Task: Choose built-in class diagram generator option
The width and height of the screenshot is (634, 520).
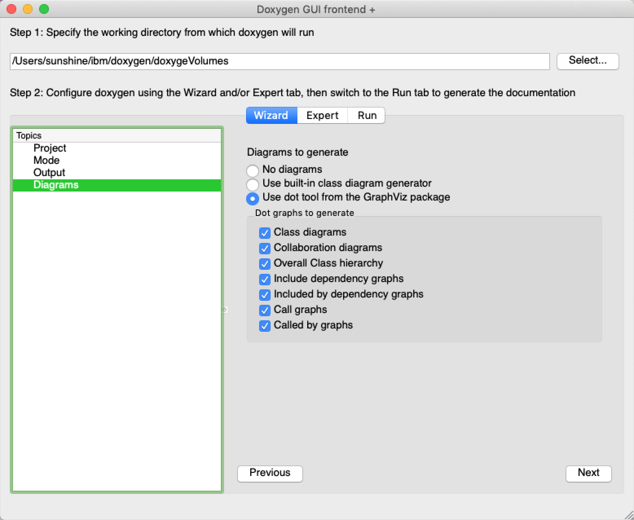Action: pyautogui.click(x=253, y=185)
